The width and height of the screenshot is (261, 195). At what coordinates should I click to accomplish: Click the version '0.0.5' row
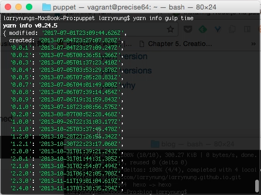click(x=67, y=77)
